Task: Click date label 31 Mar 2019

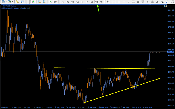Action: (x=148, y=108)
